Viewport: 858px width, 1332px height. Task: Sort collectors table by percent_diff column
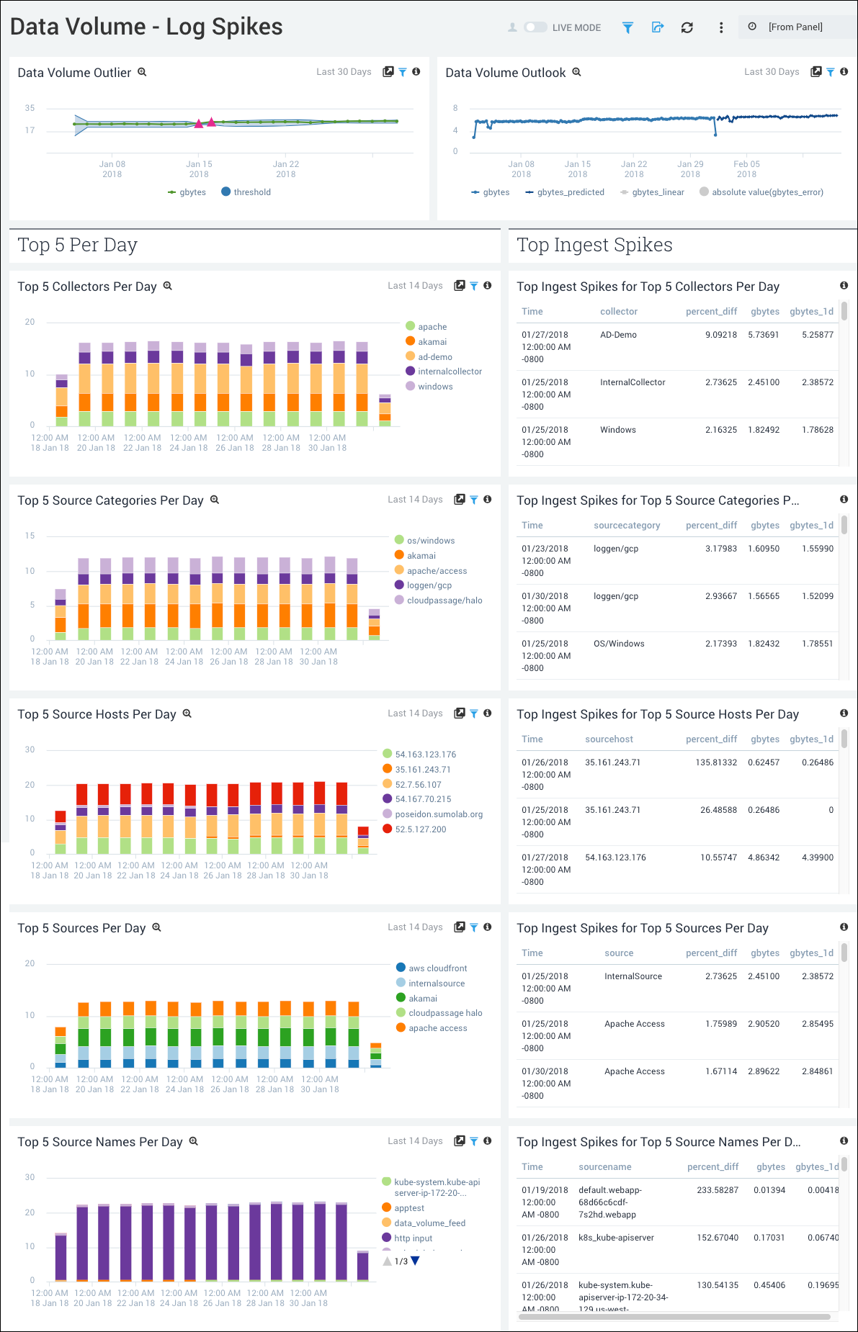[710, 312]
